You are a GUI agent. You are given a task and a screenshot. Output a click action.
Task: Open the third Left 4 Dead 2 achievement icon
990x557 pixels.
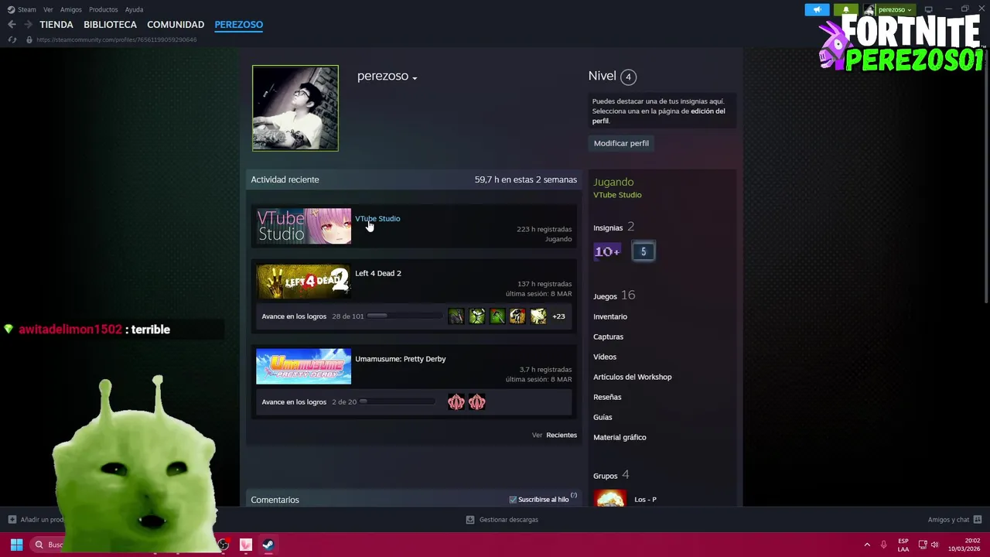497,316
